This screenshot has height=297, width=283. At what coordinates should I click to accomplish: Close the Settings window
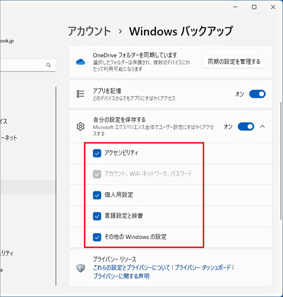(273, 7)
